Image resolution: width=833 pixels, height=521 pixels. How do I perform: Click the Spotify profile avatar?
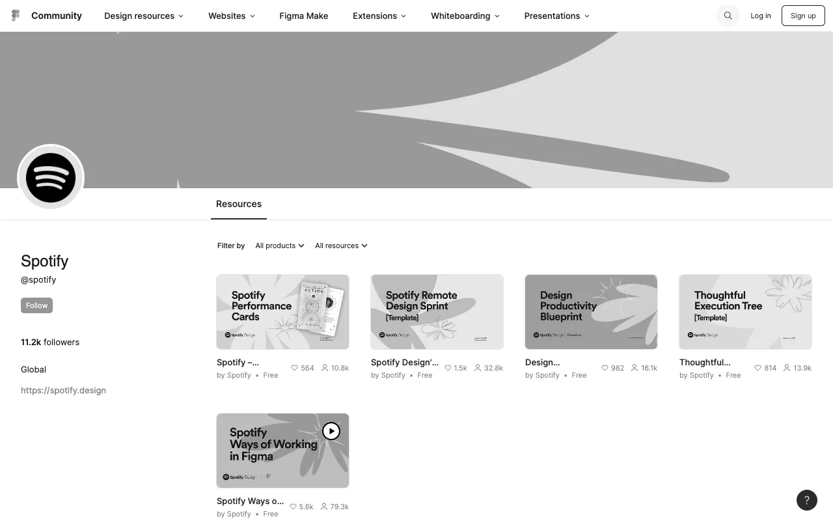pyautogui.click(x=51, y=177)
